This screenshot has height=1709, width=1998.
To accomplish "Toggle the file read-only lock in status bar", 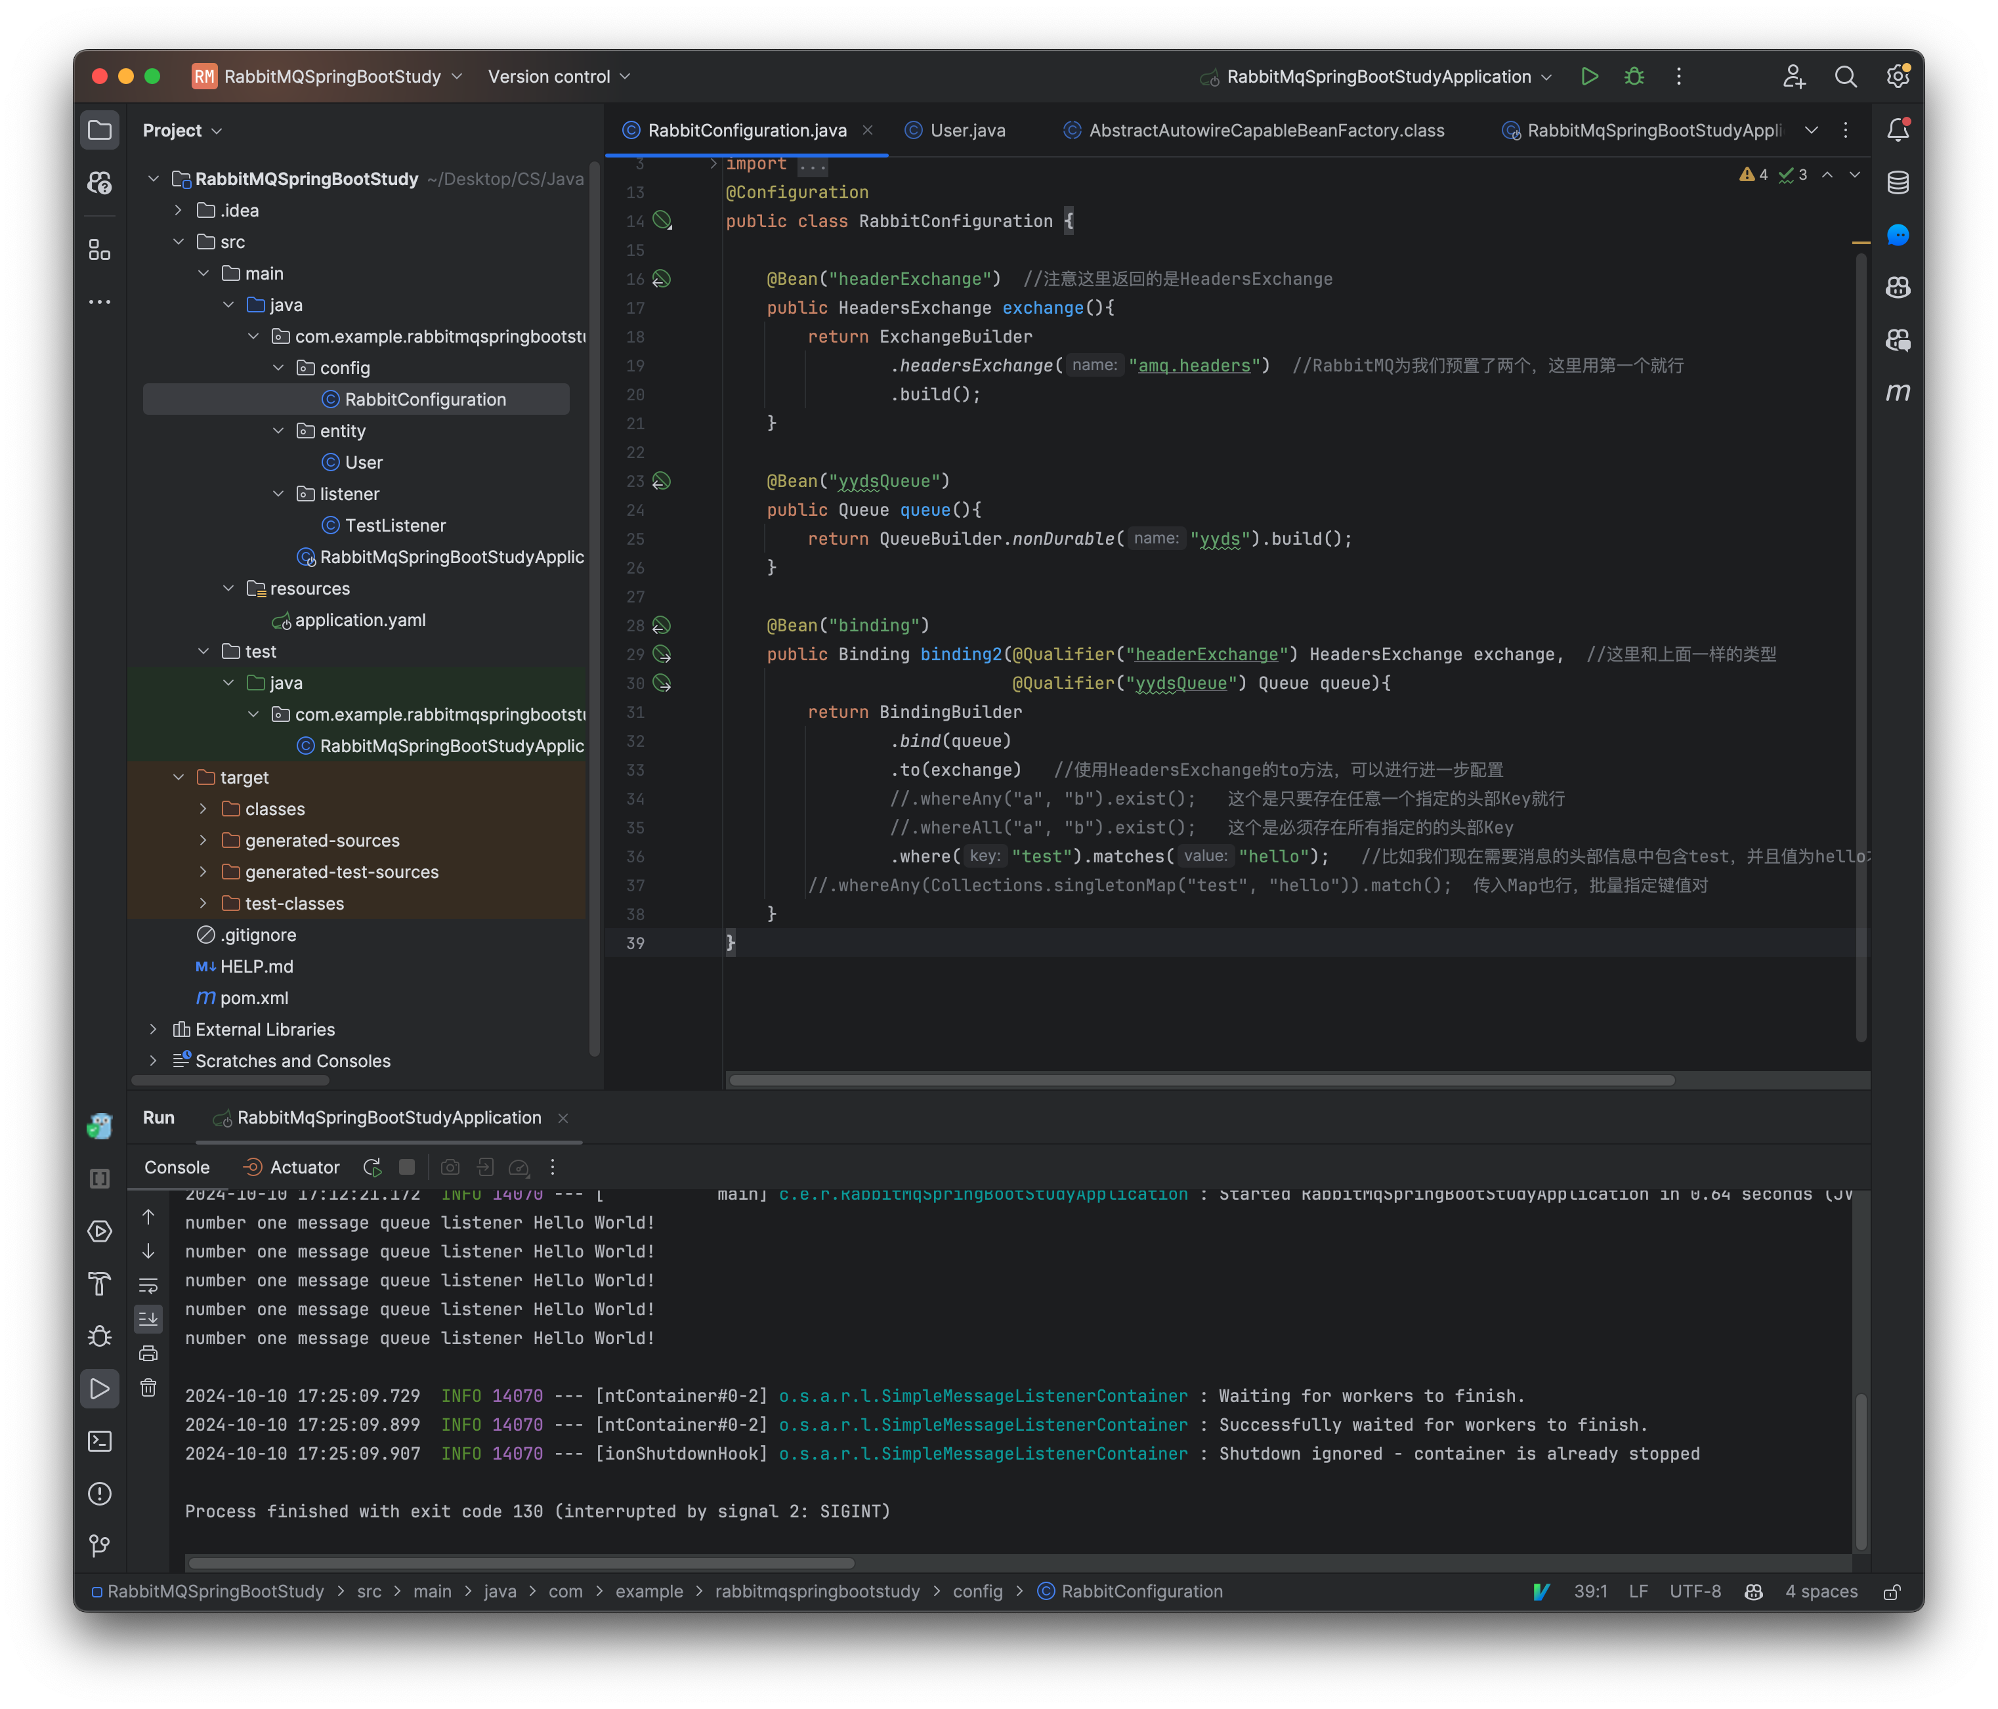I will 1892,1592.
